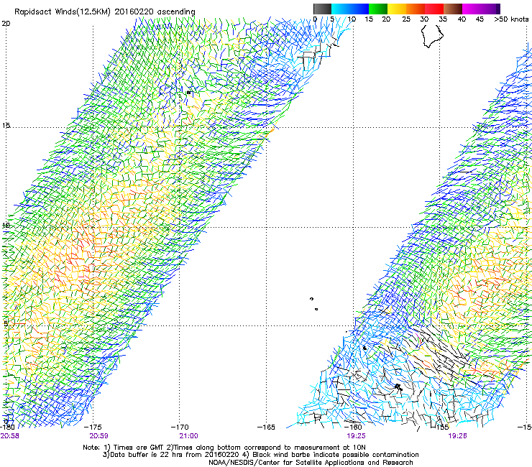Click the legend scale value 35

(443, 19)
